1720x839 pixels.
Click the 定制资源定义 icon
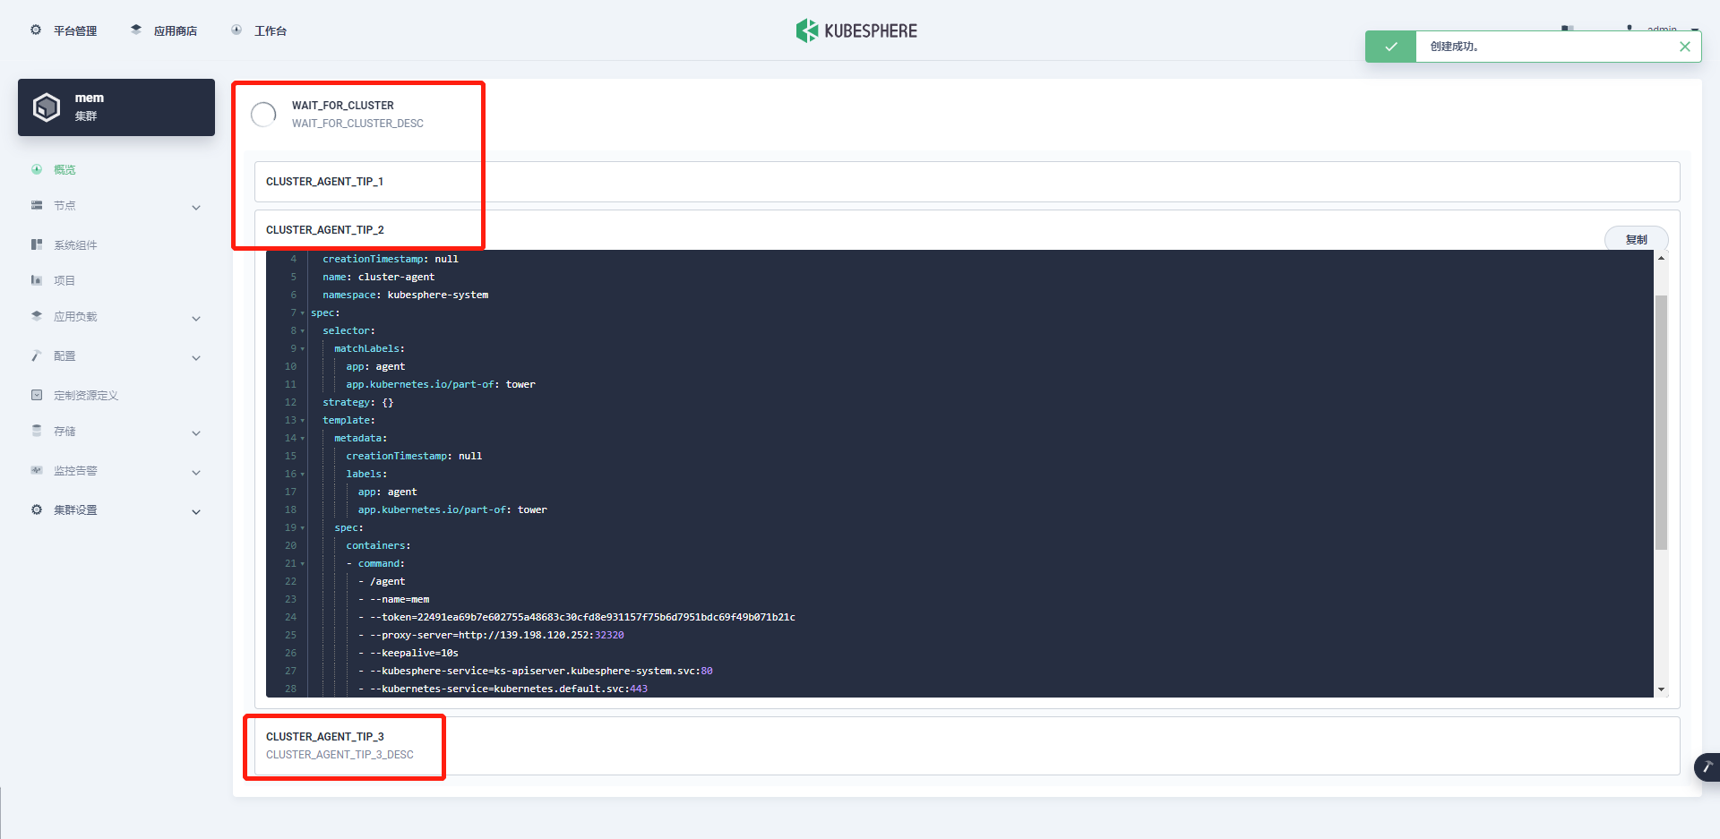coord(37,395)
